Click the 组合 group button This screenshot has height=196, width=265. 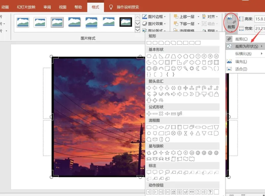210,24
